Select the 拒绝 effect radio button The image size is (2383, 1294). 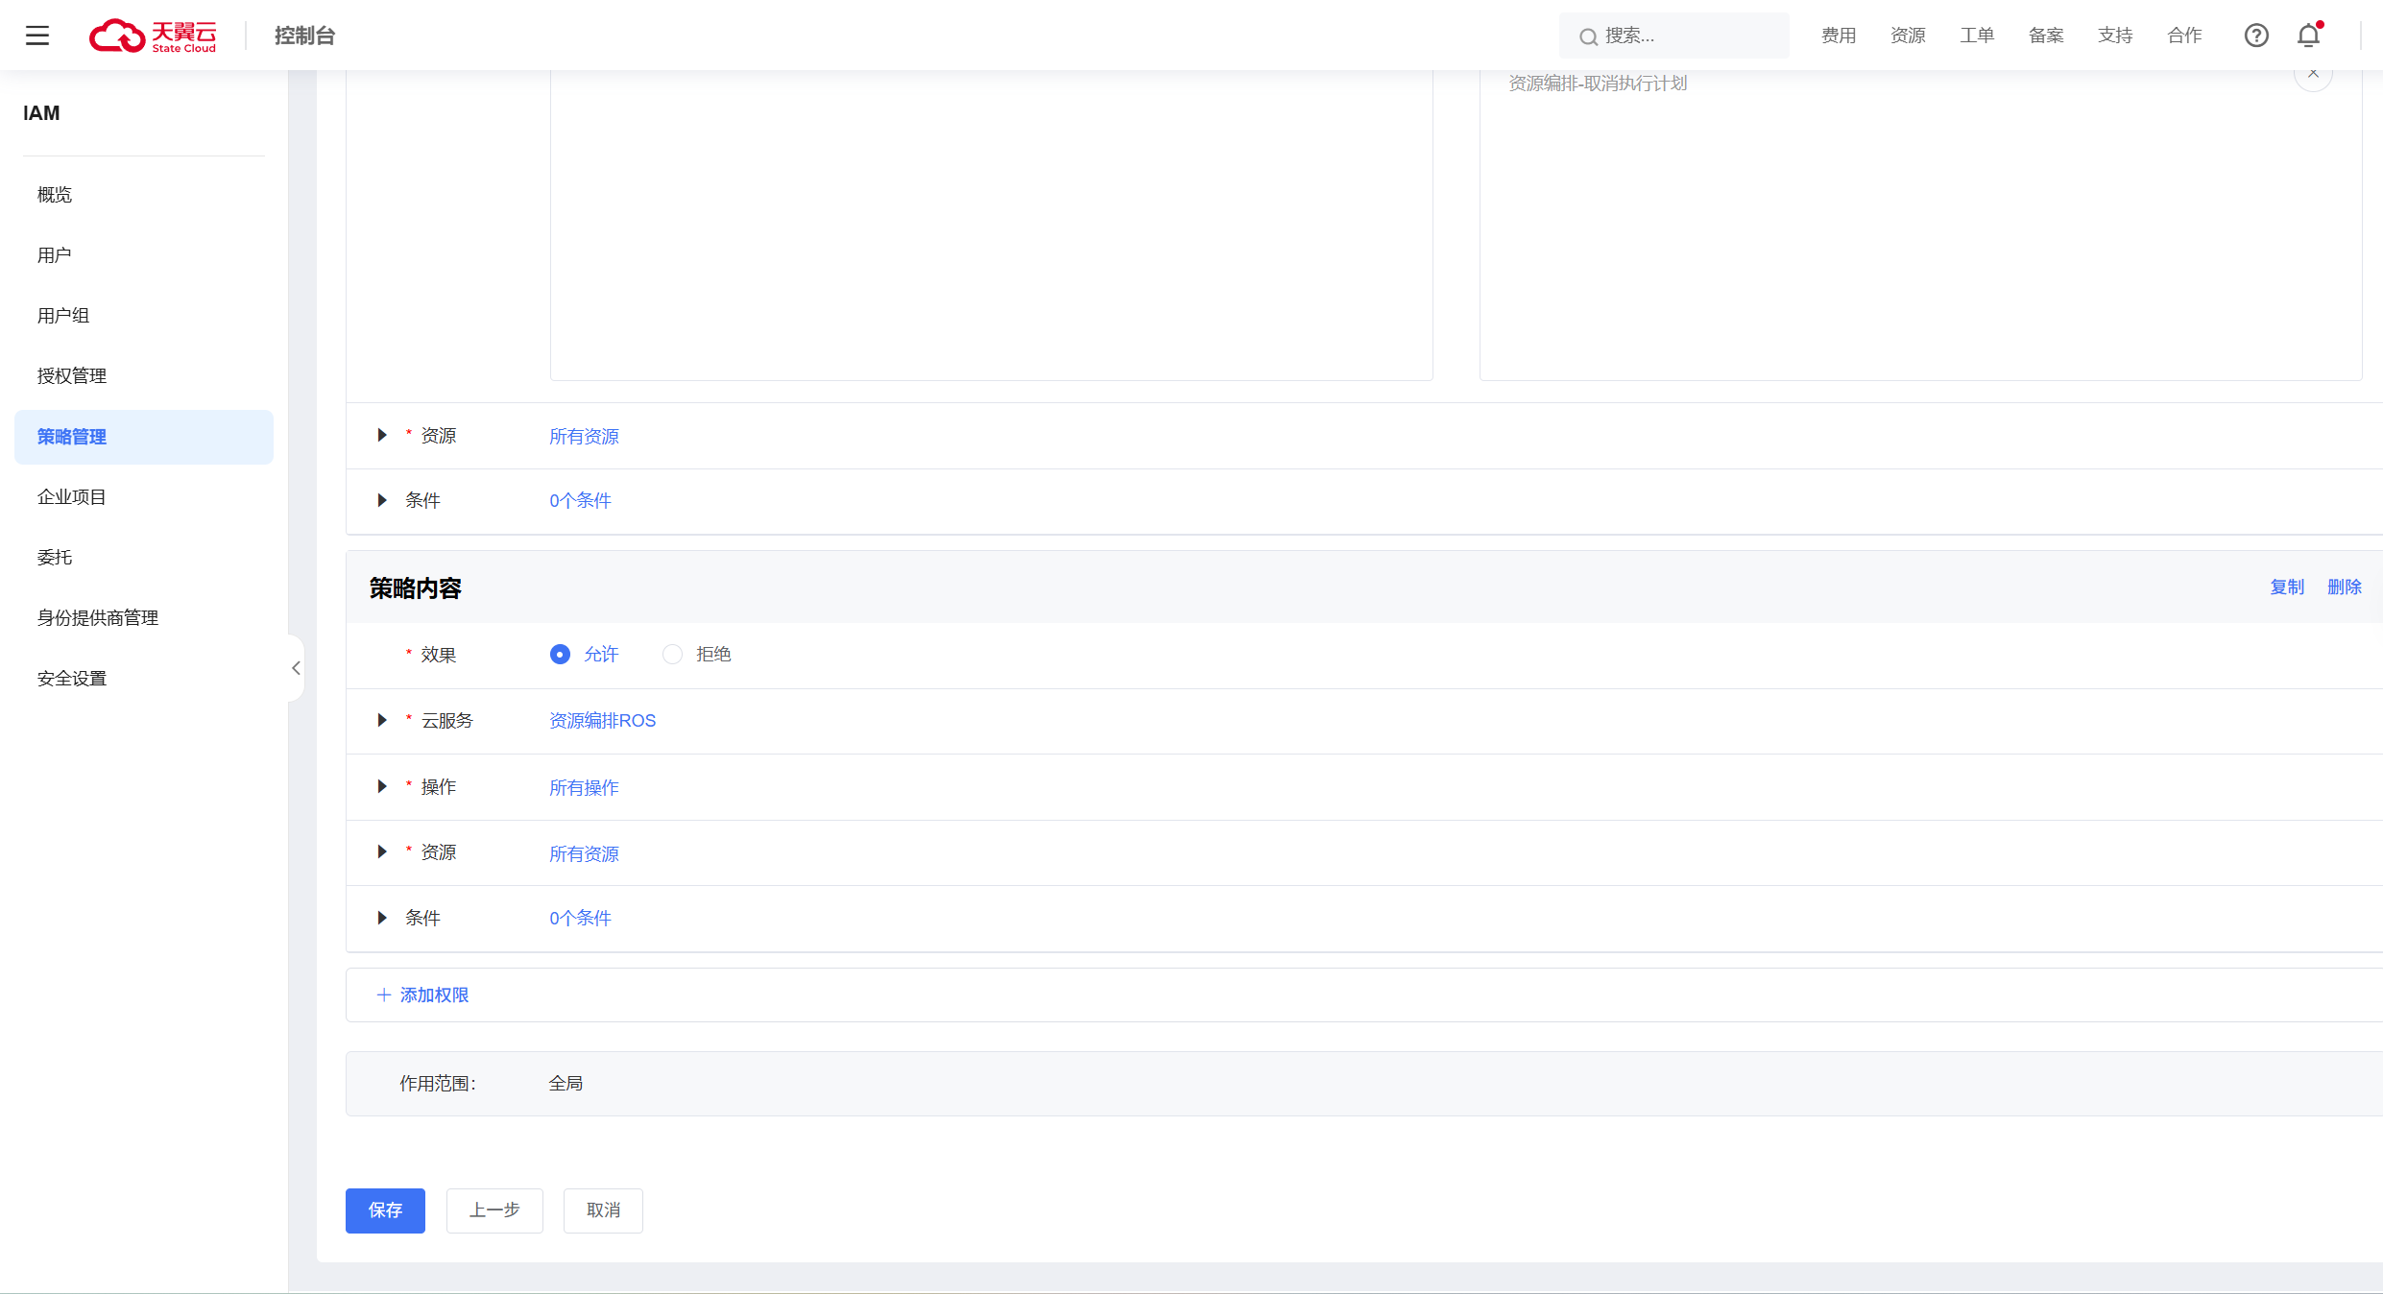[x=672, y=655]
